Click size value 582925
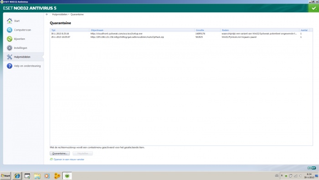The image size is (319, 180). click(x=199, y=37)
